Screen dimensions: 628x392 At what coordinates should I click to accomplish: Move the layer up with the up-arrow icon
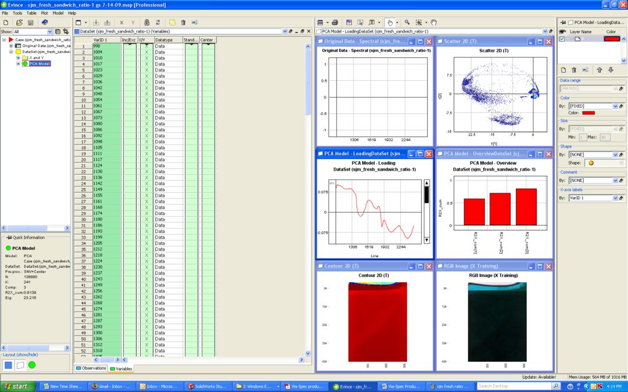tap(600, 70)
